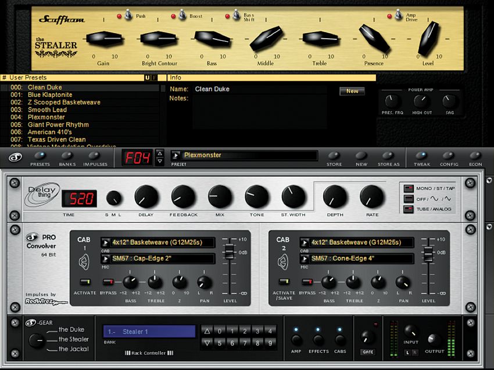
Task: Click the Presence knob
Action: [x=375, y=38]
